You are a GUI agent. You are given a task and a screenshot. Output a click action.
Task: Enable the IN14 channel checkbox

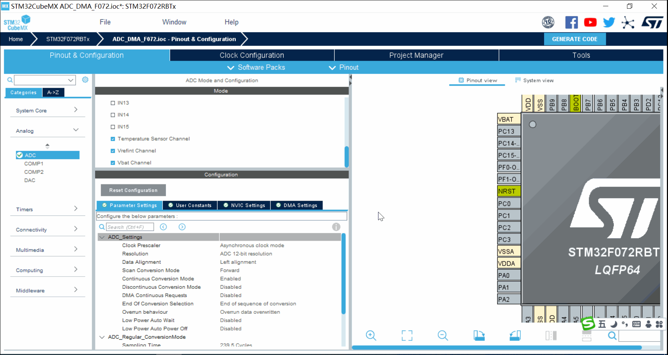pyautogui.click(x=112, y=115)
